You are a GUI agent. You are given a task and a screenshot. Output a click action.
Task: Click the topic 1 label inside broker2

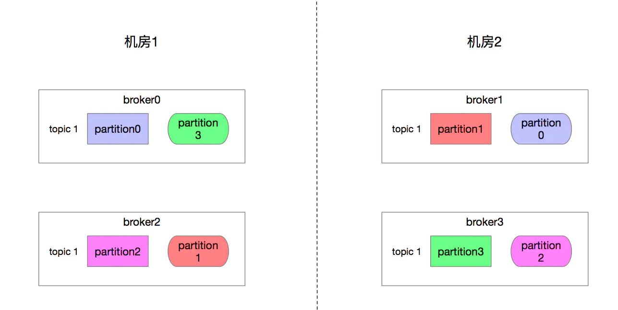63,252
